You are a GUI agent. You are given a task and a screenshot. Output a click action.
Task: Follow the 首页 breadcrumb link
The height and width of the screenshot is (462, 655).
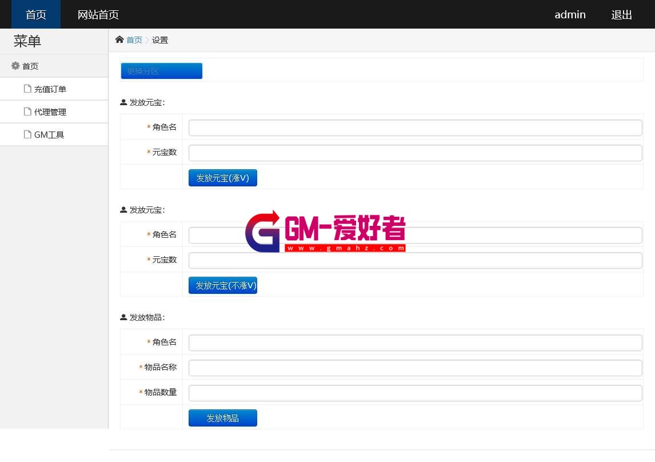tap(134, 40)
